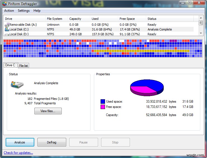Click the Pause button
The width and height of the screenshot is (207, 158).
pyautogui.click(x=84, y=142)
